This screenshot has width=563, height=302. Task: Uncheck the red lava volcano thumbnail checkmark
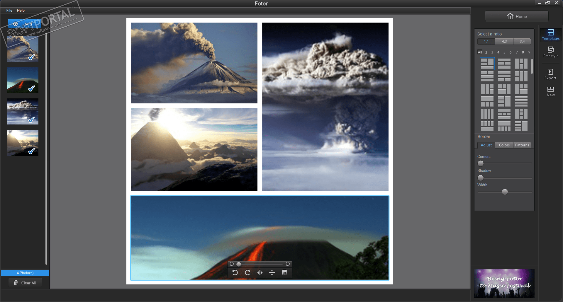(x=32, y=88)
